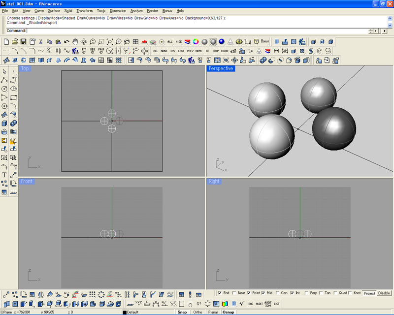Open the color wheel icon
Image resolution: width=394 pixels, height=315 pixels.
tap(196, 42)
